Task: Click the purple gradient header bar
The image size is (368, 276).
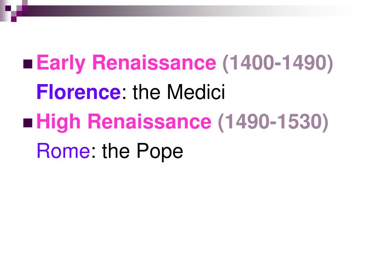Action: pos(188,11)
